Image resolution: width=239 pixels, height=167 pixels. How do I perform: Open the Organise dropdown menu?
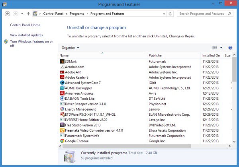(70, 48)
